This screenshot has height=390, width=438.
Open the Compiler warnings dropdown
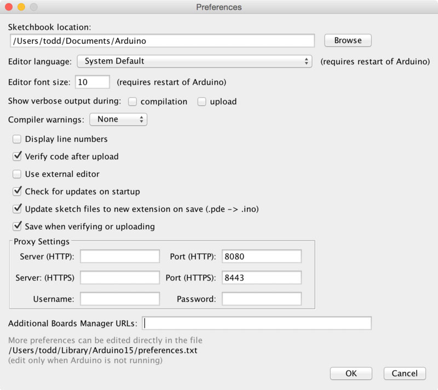[118, 119]
